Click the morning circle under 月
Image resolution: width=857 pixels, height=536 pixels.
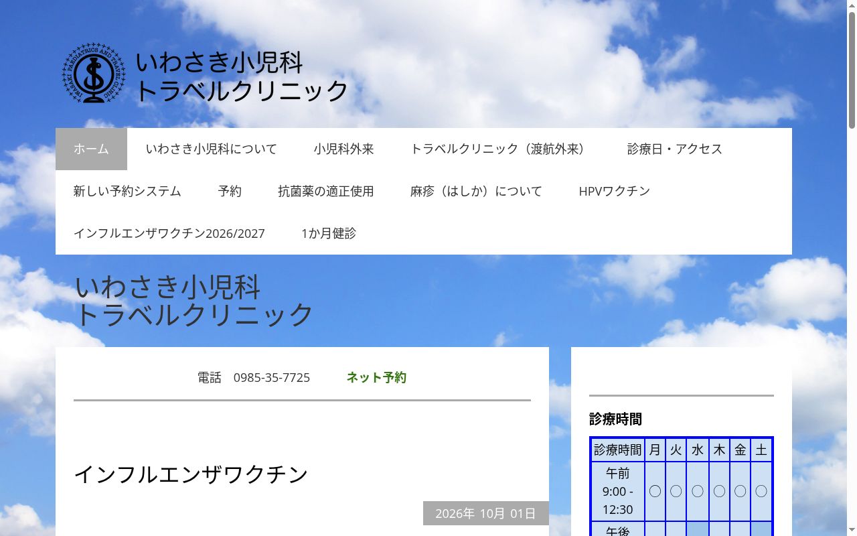(x=655, y=491)
